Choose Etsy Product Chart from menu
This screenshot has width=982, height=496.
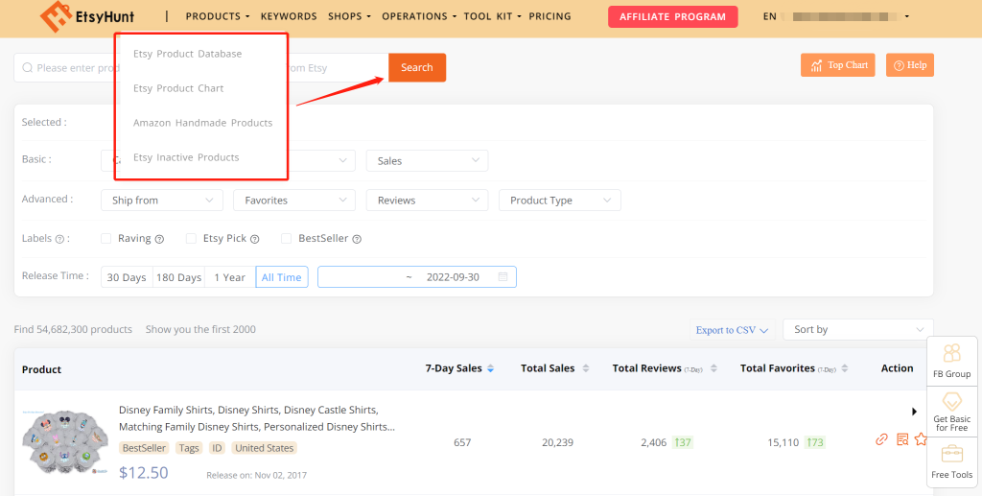click(178, 88)
